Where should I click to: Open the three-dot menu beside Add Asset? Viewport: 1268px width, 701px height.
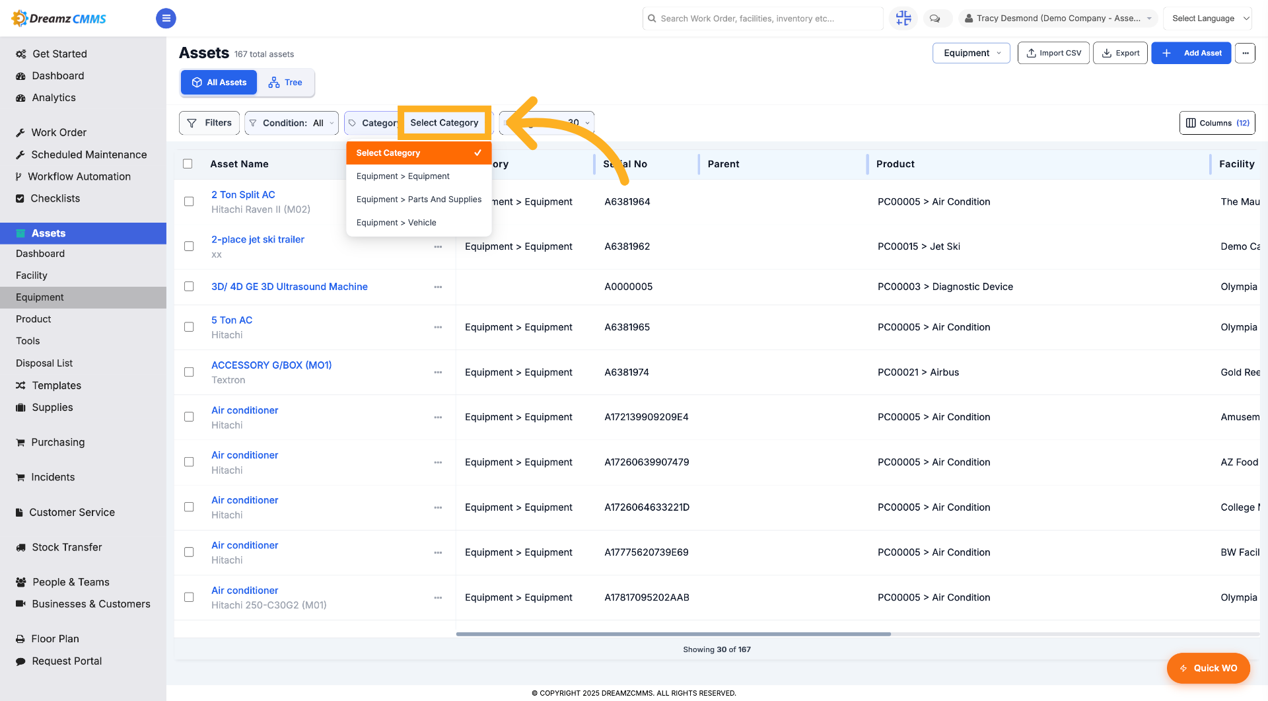pyautogui.click(x=1245, y=53)
